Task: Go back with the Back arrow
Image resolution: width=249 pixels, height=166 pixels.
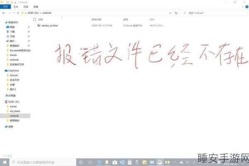Action: (x=4, y=13)
